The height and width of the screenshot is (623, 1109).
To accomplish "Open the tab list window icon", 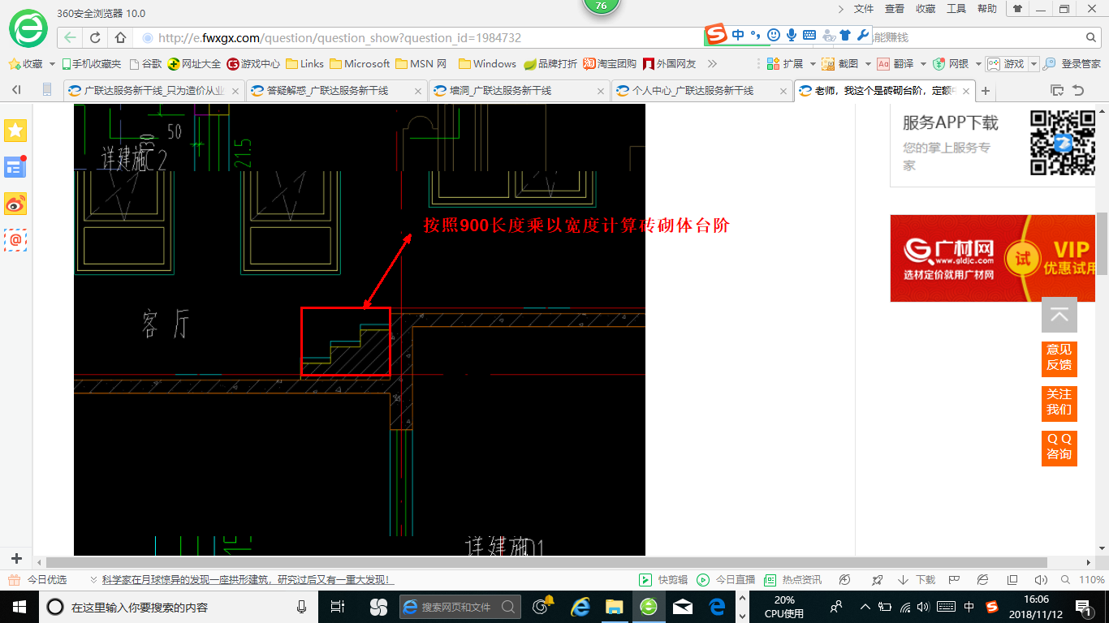I will click(x=1057, y=90).
